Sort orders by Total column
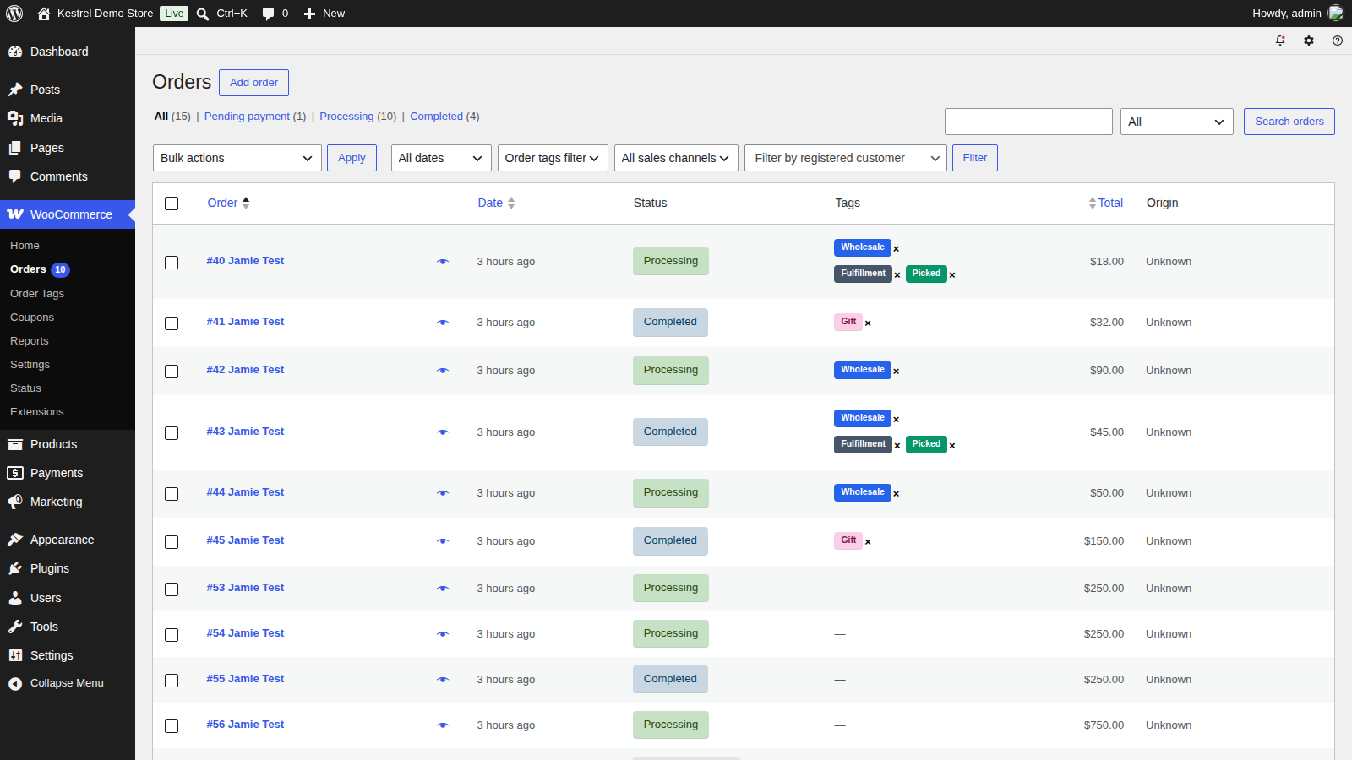The image size is (1352, 760). 1106,203
